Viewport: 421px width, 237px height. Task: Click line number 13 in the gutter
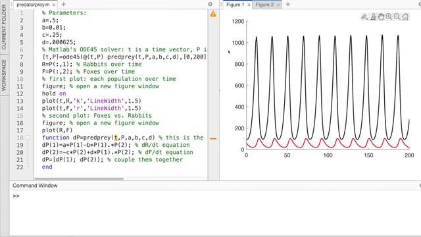(20, 101)
